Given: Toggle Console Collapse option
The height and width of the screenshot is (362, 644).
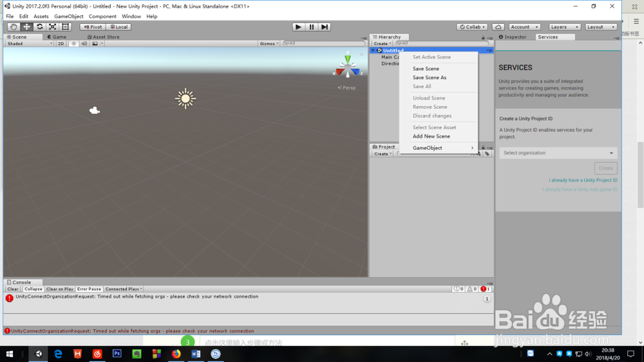Looking at the screenshot, I should 33,289.
